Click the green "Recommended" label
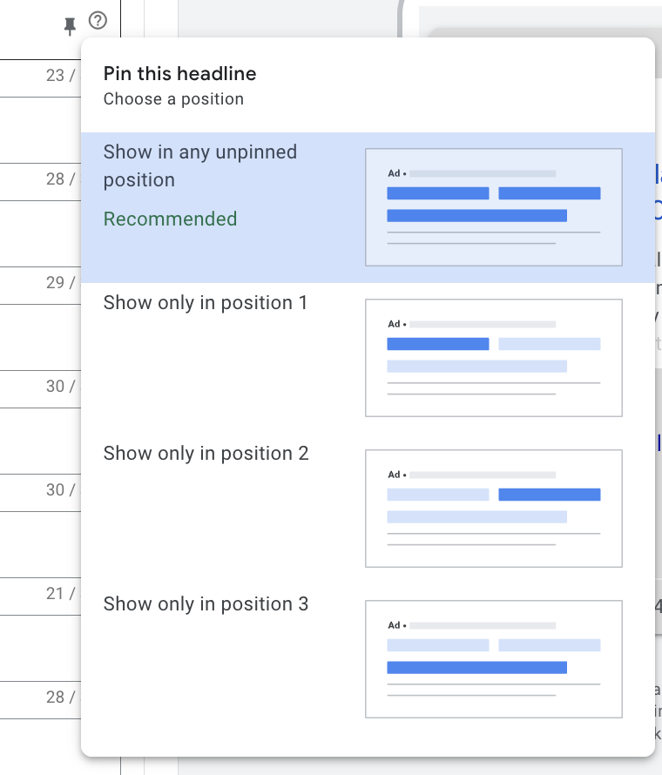Screen dimensions: 662x775 [170, 219]
